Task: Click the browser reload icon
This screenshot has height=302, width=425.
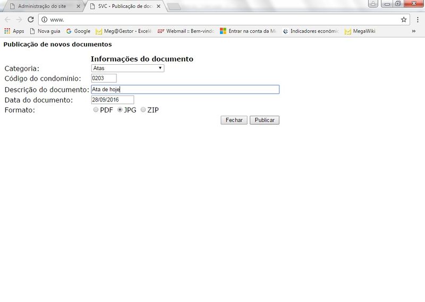Action: point(30,19)
